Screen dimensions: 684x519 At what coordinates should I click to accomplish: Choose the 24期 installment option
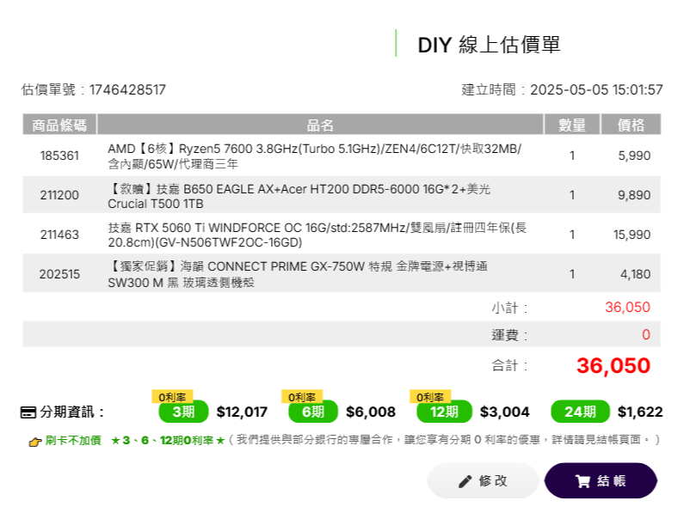click(x=580, y=412)
